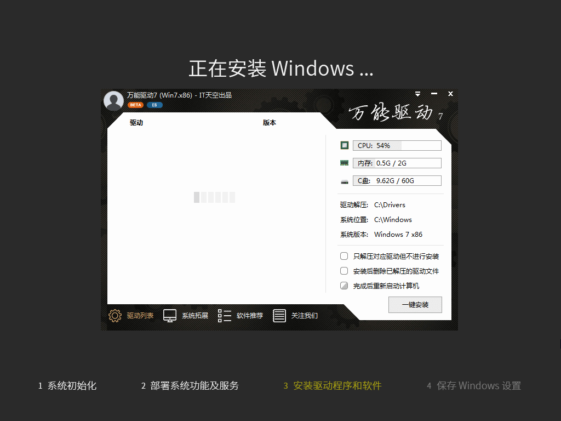Click step 3 安装驱动程序和软件
This screenshot has height=421, width=561.
point(333,385)
